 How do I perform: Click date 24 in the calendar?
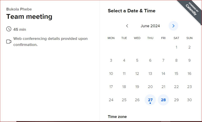click(x=111, y=100)
